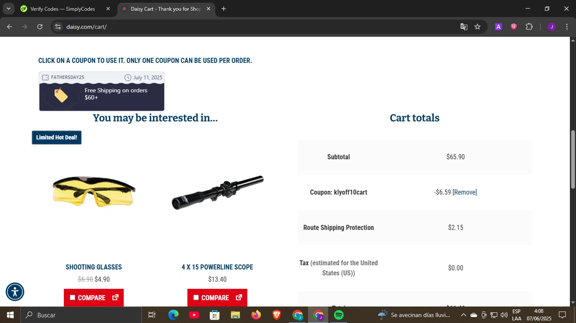Image resolution: width=576 pixels, height=323 pixels.
Task: Select the Daisy Cart tab
Action: pyautogui.click(x=166, y=8)
